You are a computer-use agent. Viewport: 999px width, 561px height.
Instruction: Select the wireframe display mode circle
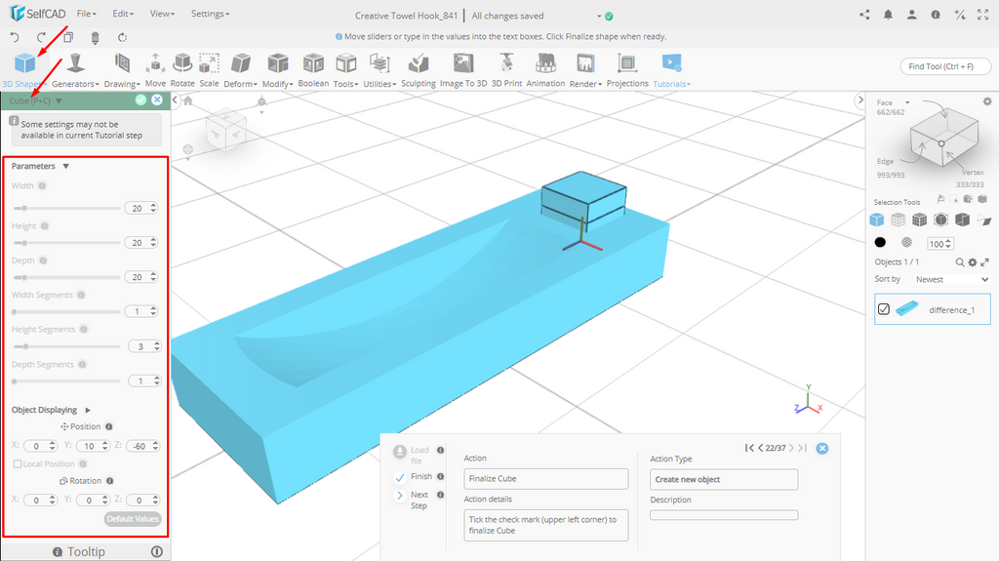(x=906, y=242)
